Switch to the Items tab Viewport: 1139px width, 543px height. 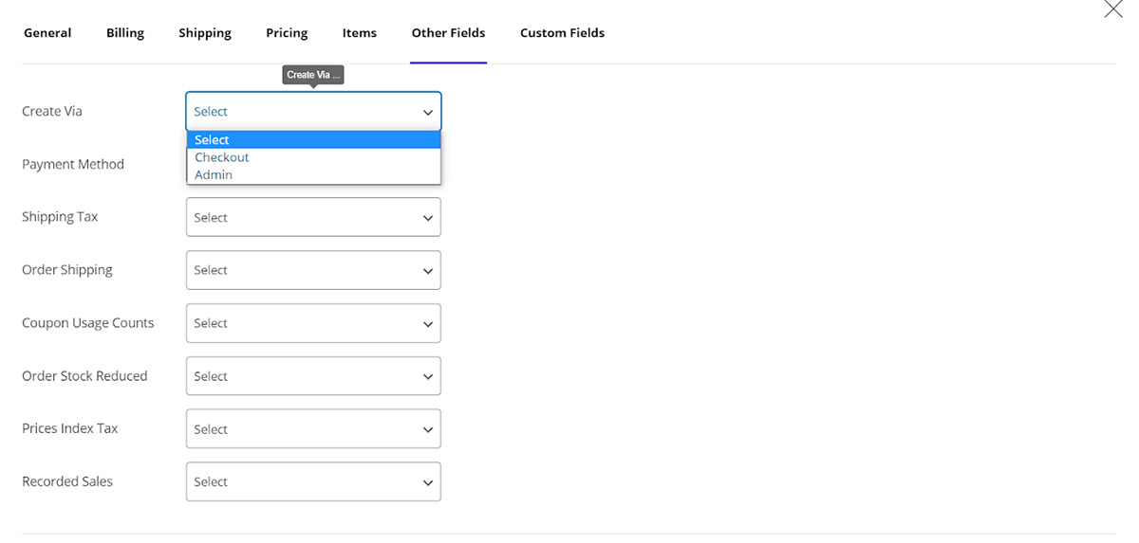[360, 33]
